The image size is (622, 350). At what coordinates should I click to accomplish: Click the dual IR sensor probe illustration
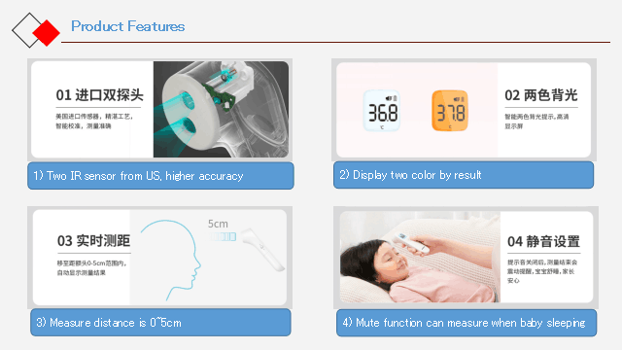pyautogui.click(x=221, y=109)
